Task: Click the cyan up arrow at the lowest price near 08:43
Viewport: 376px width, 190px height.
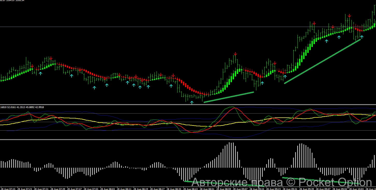Action: (x=192, y=103)
